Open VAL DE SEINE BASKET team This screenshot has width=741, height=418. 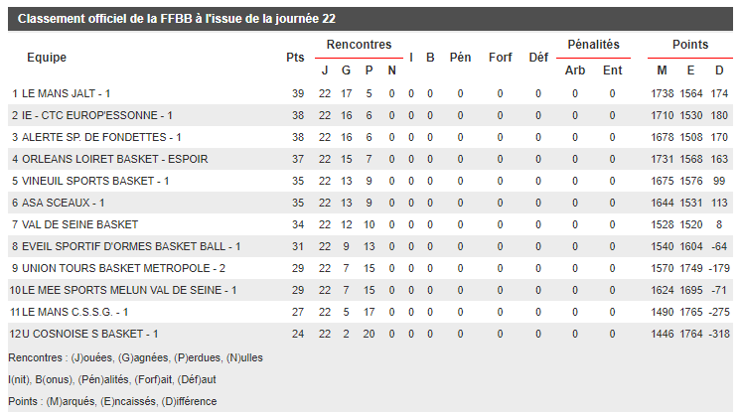tap(79, 224)
